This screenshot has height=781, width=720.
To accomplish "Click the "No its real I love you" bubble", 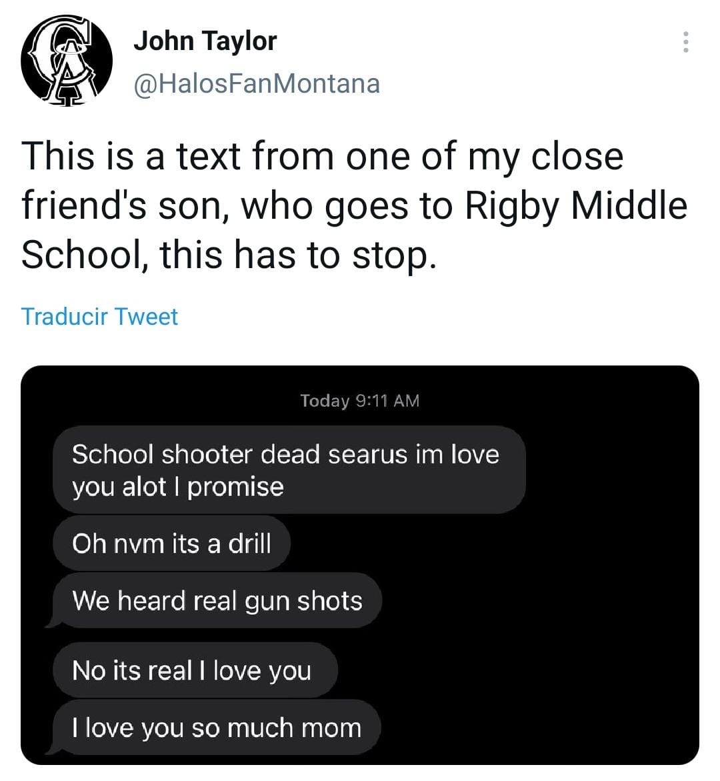I will point(194,670).
